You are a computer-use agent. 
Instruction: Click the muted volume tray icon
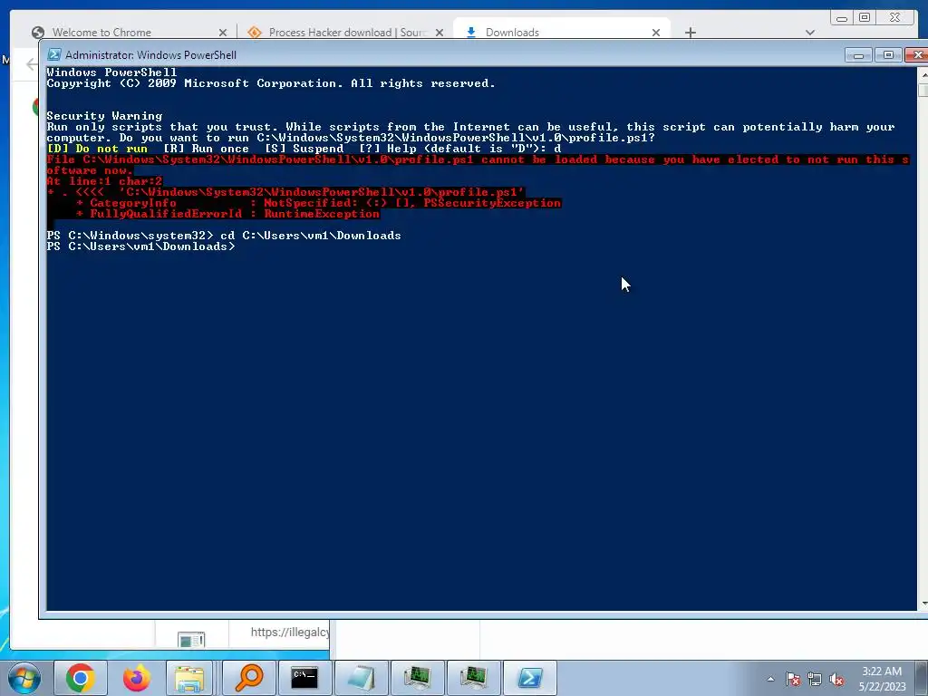(836, 679)
